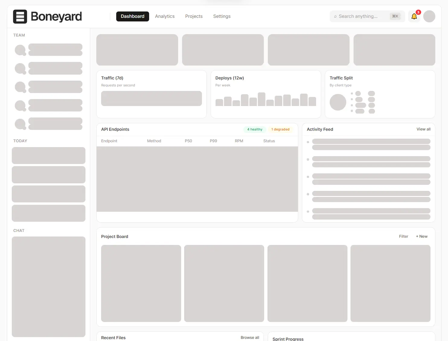This screenshot has height=341, width=448.
Task: Click the search magnifier icon
Action: (x=335, y=17)
